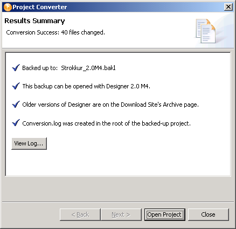236x229 pixels.
Task: Click 'Conversion Success: 40 files changed.' text
Action: pyautogui.click(x=55, y=32)
